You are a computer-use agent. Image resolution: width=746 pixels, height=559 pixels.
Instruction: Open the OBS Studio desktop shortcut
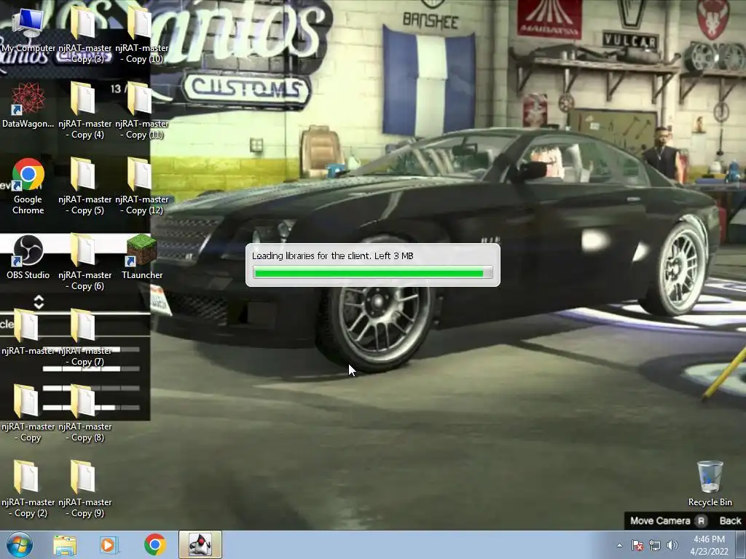[28, 257]
